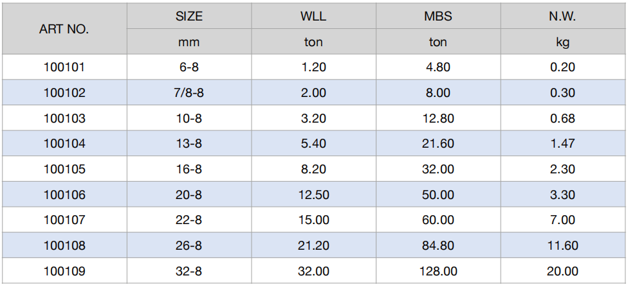Select article number 100101
Screen dimensions: 628x287
pyautogui.click(x=64, y=67)
